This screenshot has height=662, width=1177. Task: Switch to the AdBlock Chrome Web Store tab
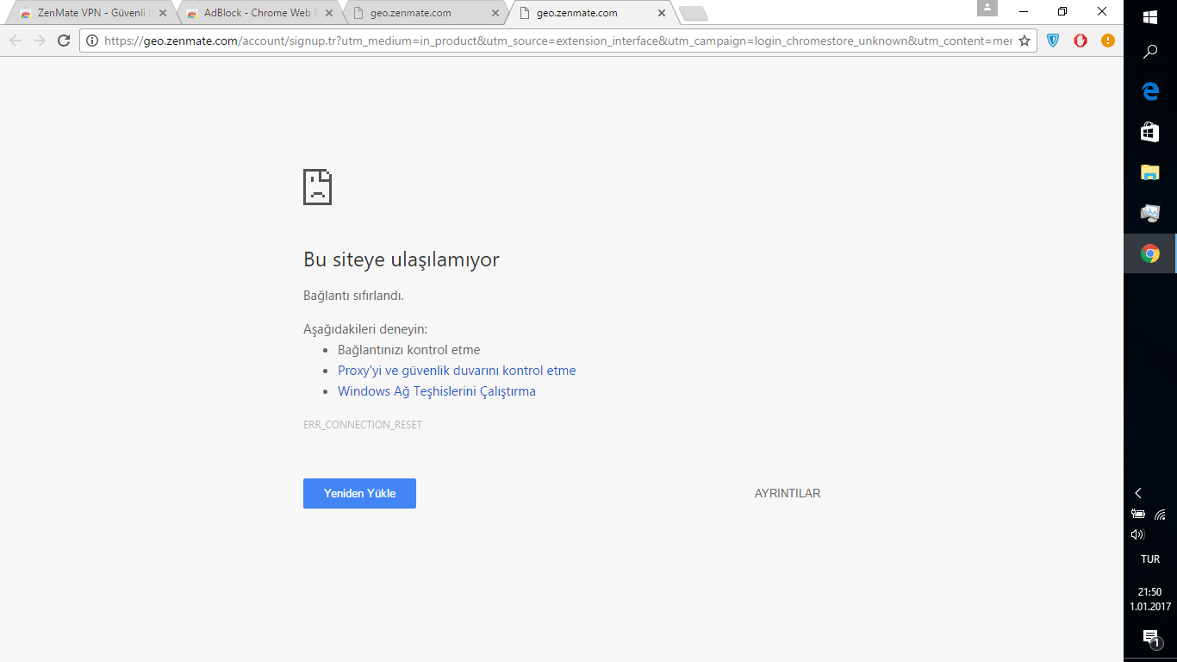pos(257,13)
